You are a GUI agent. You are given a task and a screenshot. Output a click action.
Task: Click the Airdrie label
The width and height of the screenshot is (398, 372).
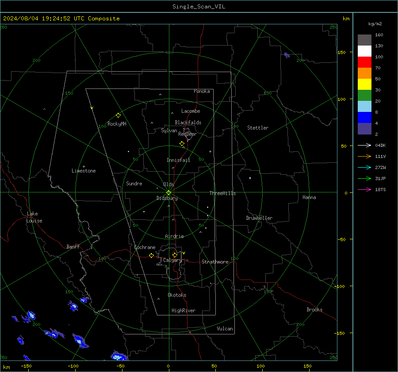[174, 236]
